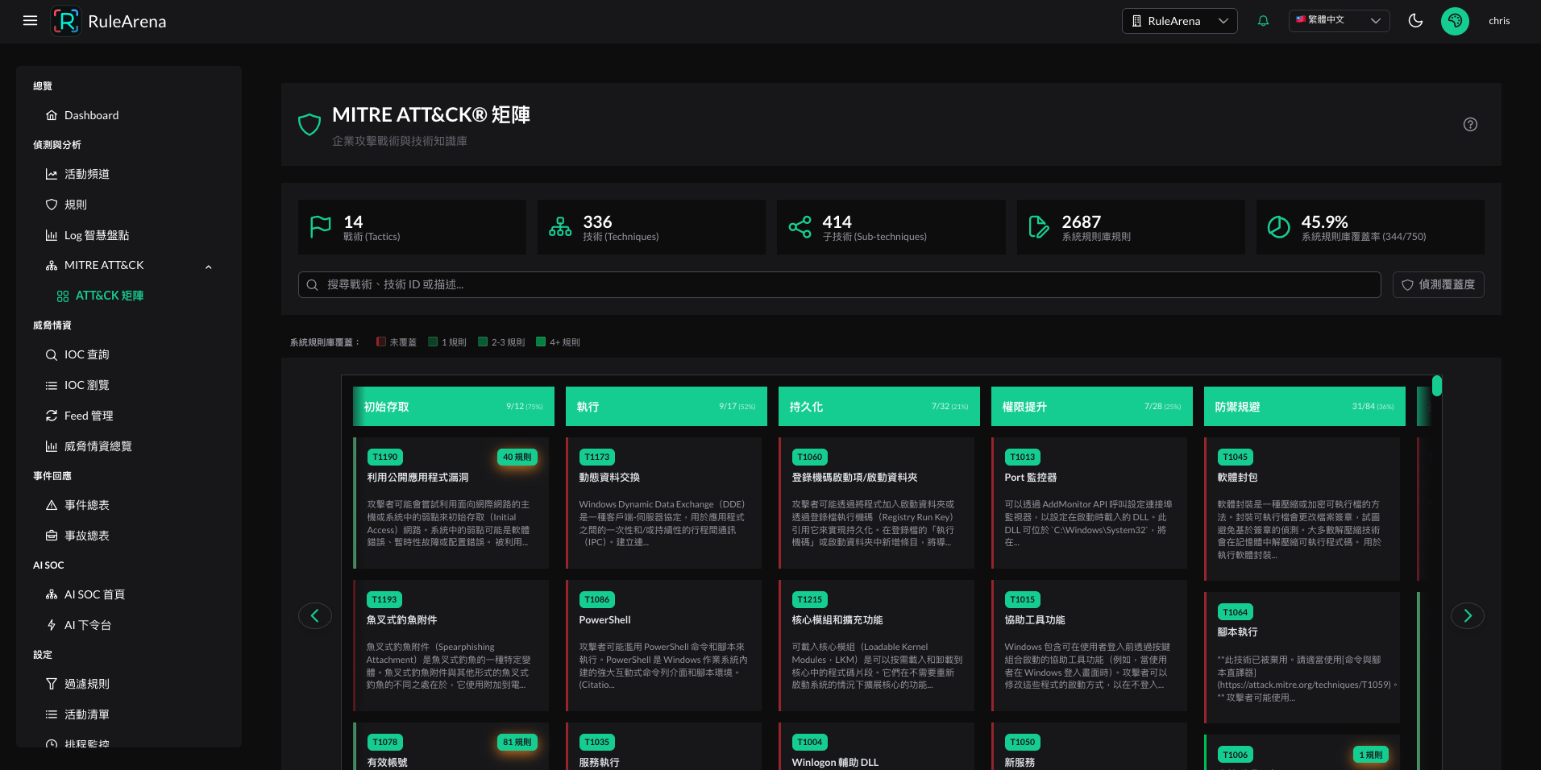Click the 414 子技術 share icon
Image resolution: width=1541 pixels, height=770 pixels.
(x=800, y=227)
